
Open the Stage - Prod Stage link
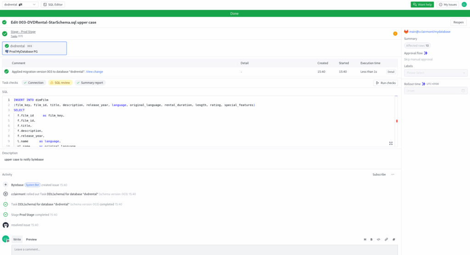[23, 32]
